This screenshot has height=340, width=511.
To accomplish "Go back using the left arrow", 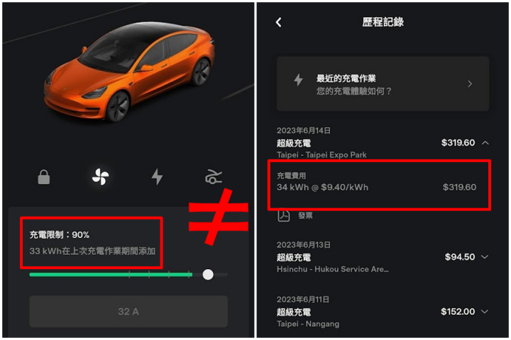I will point(279,22).
